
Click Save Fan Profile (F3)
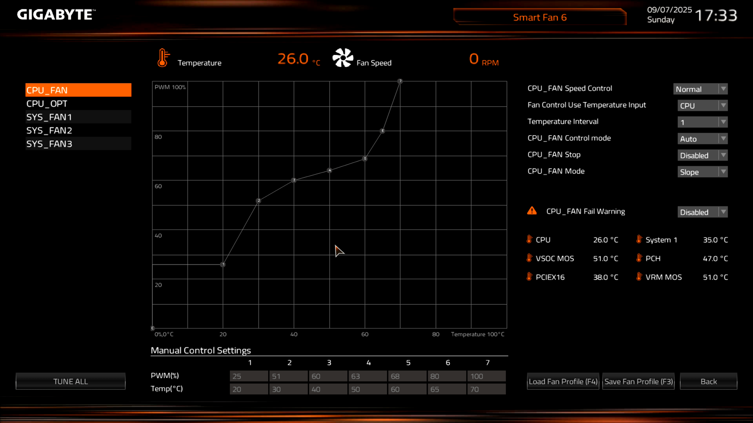tap(638, 381)
